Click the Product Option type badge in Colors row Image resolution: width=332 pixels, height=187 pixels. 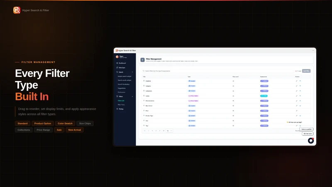(193, 96)
